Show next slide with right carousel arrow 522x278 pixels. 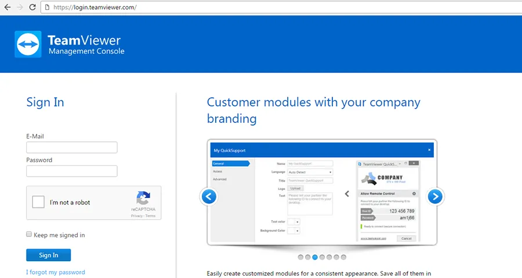coord(435,196)
